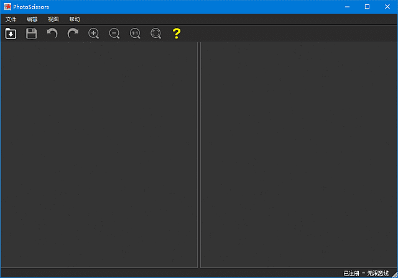
Task: Zoom in with the plus magnifier
Action: tap(94, 34)
